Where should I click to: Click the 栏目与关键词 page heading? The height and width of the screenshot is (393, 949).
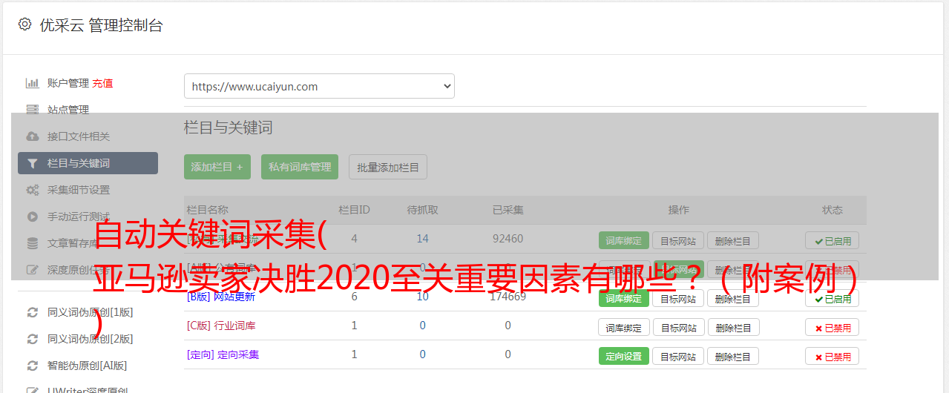pyautogui.click(x=228, y=128)
